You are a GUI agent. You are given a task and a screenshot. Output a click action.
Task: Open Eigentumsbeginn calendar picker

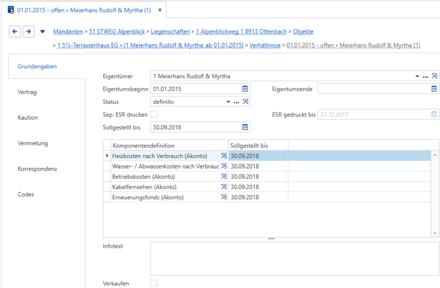point(245,89)
